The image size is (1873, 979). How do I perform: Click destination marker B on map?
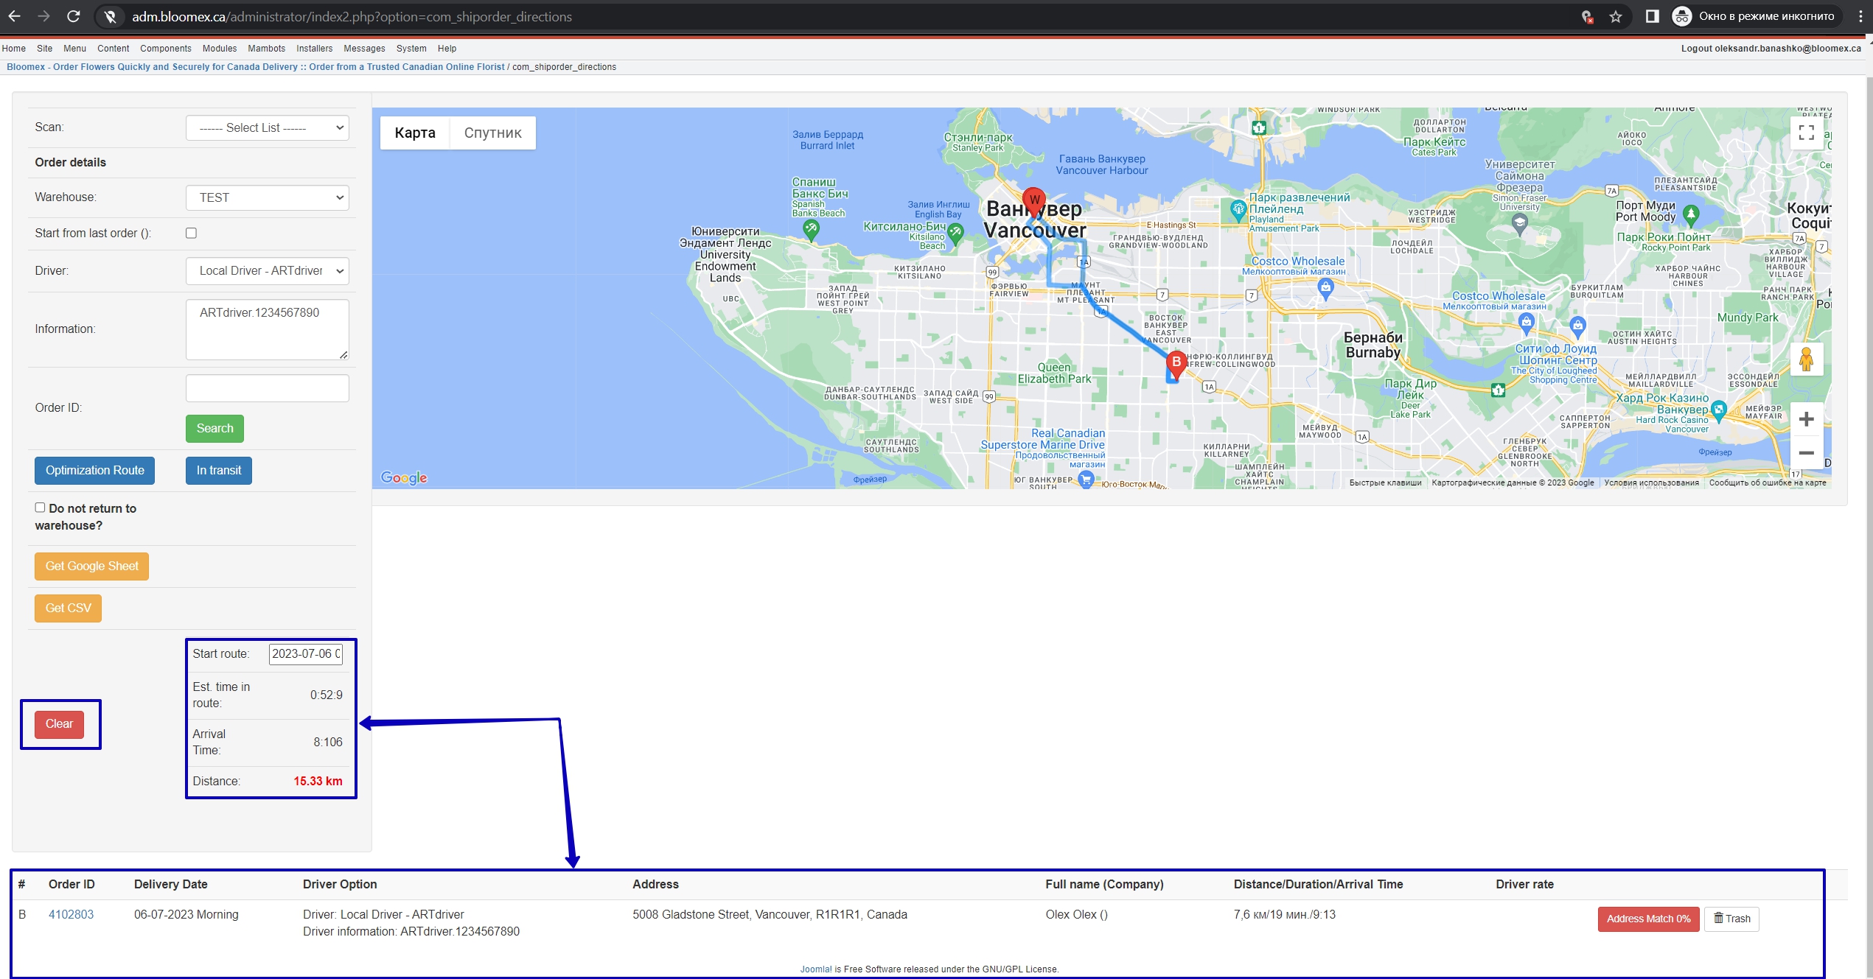tap(1176, 364)
